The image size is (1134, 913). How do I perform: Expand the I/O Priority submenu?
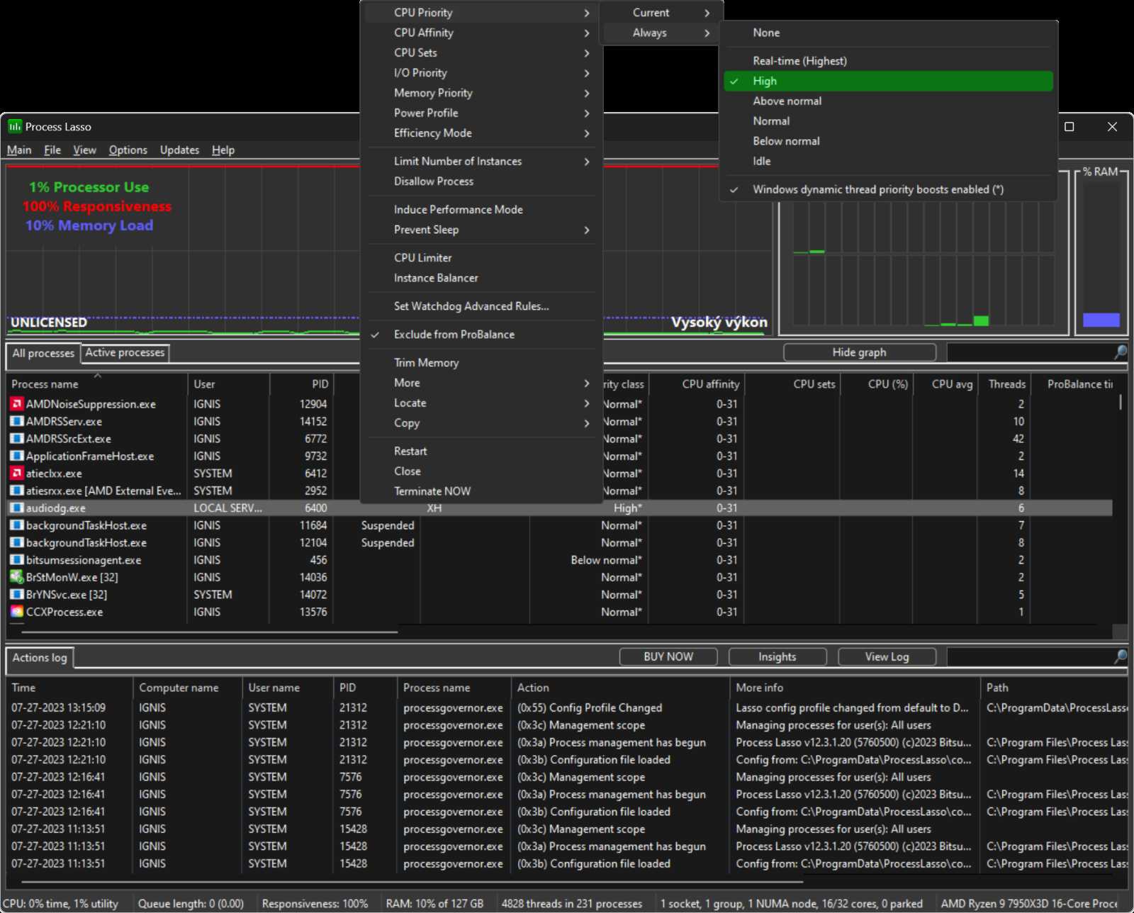482,73
